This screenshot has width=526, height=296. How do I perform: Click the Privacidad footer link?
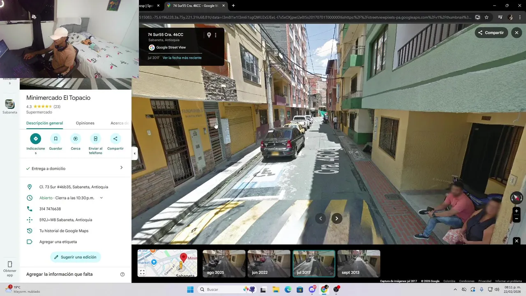[485, 281]
